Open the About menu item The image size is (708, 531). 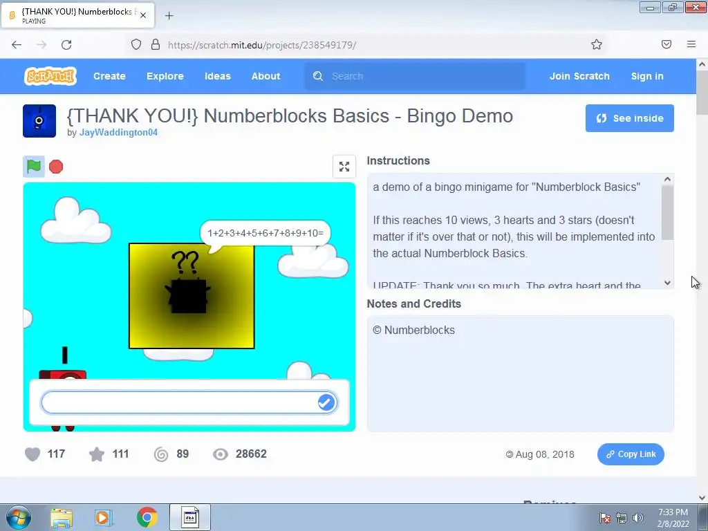[266, 76]
